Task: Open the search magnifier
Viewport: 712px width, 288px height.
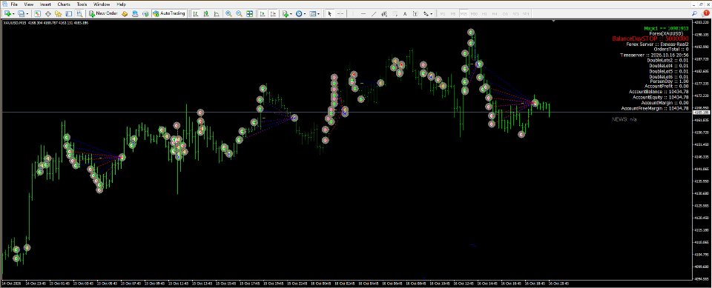Action: (694, 13)
